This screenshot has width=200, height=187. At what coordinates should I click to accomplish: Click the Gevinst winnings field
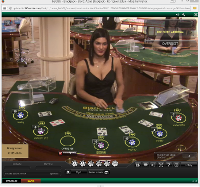click(48, 168)
